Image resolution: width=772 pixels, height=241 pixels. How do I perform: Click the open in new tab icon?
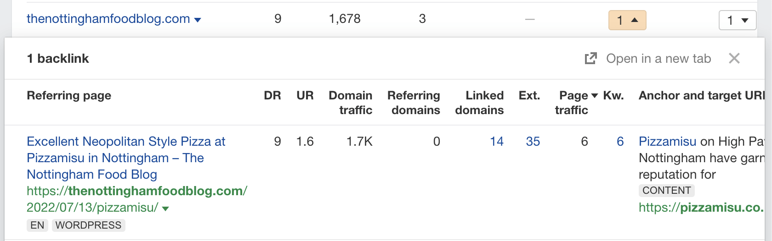click(590, 59)
